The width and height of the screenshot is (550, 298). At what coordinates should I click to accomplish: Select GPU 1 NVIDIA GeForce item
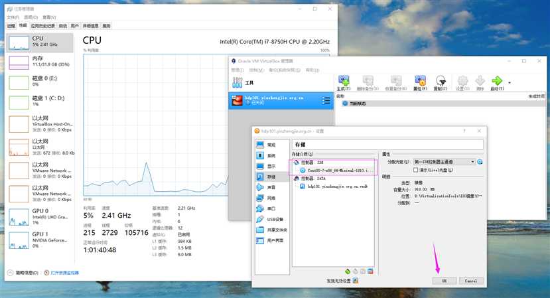pyautogui.click(x=40, y=240)
